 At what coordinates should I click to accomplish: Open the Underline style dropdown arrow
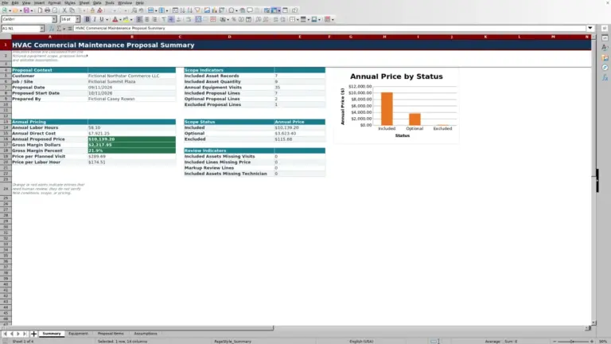pos(107,19)
